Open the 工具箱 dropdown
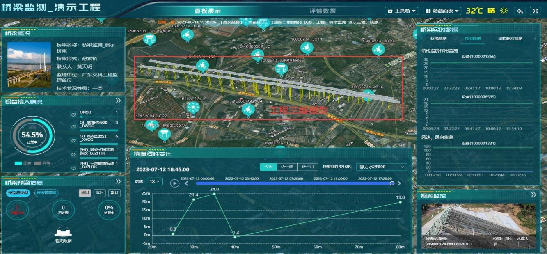This screenshot has width=547, height=254. pos(402,11)
